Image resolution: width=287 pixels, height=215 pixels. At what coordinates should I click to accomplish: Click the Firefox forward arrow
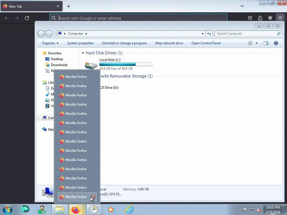point(17,18)
